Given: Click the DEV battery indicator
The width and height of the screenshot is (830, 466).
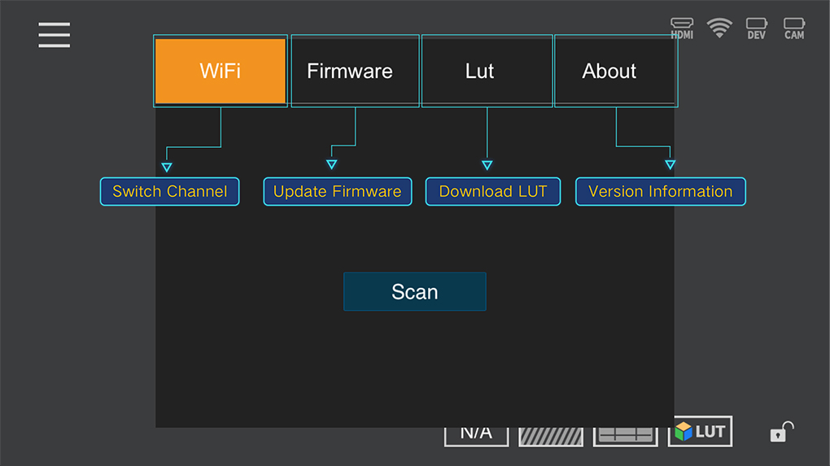Looking at the screenshot, I should point(756,28).
